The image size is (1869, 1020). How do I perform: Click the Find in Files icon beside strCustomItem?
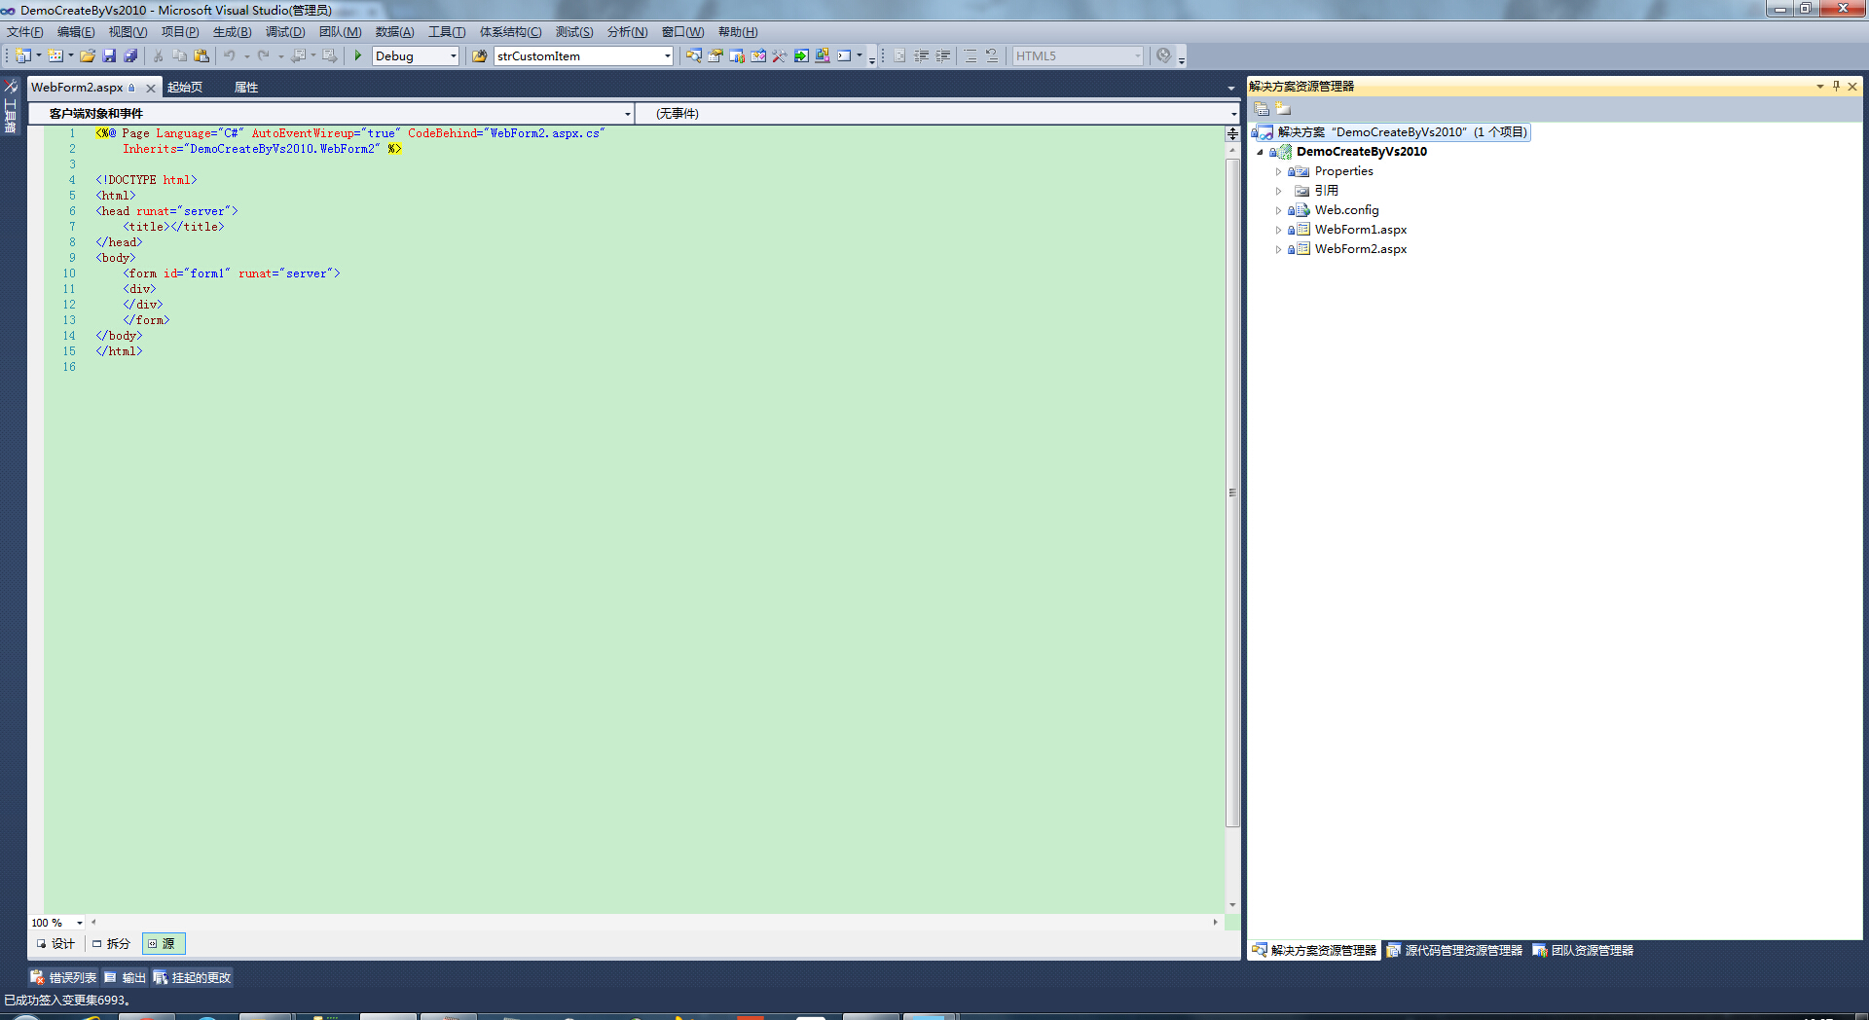tap(479, 55)
